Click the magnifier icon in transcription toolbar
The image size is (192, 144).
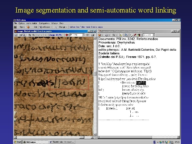pos(114,35)
